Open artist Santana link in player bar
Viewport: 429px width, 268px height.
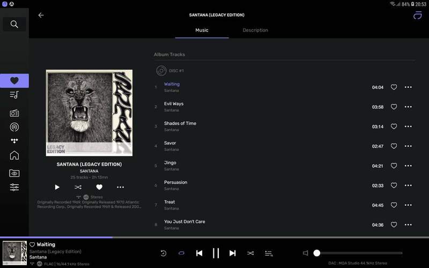pyautogui.click(x=38, y=257)
